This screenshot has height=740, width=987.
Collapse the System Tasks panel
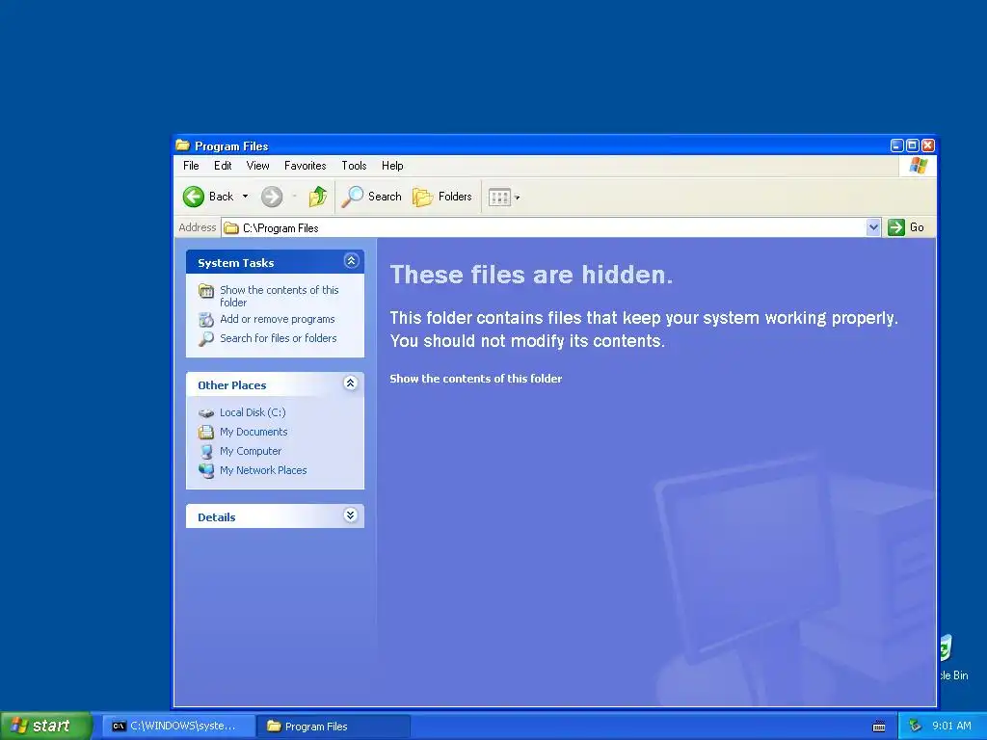[351, 260]
